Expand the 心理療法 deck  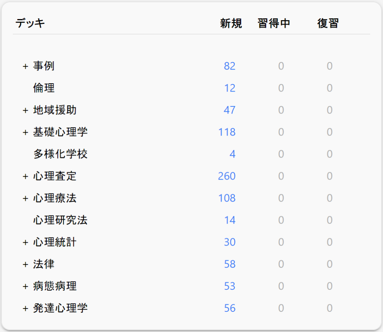pos(25,199)
